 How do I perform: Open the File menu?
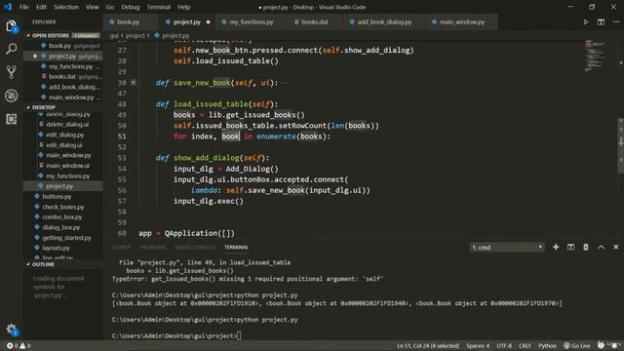pos(24,7)
